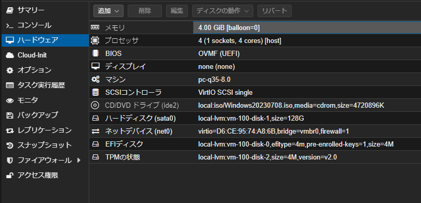Click the アクセス権限 unlock icon

[10, 176]
